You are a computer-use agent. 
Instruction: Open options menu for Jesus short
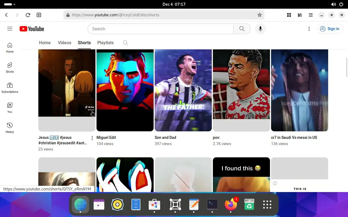92,138
